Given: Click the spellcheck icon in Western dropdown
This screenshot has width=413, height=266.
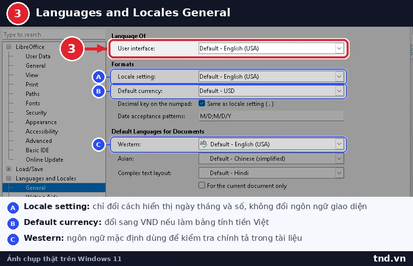Looking at the screenshot, I should coord(204,144).
